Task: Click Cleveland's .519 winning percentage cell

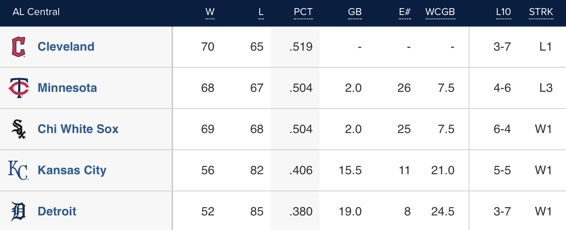Action: click(x=301, y=47)
